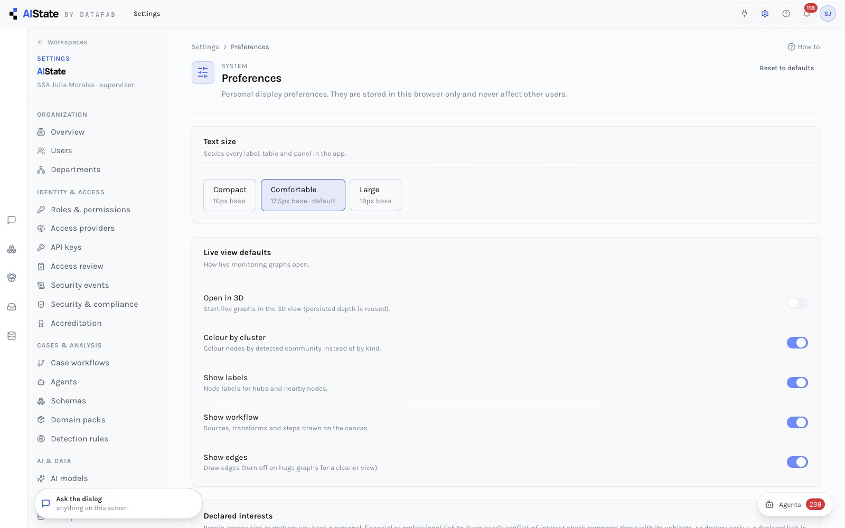Image resolution: width=845 pixels, height=528 pixels.
Task: Click Reset to defaults
Action: coord(786,68)
